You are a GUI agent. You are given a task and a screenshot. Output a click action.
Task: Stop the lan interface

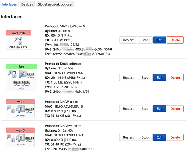[x=145, y=78]
